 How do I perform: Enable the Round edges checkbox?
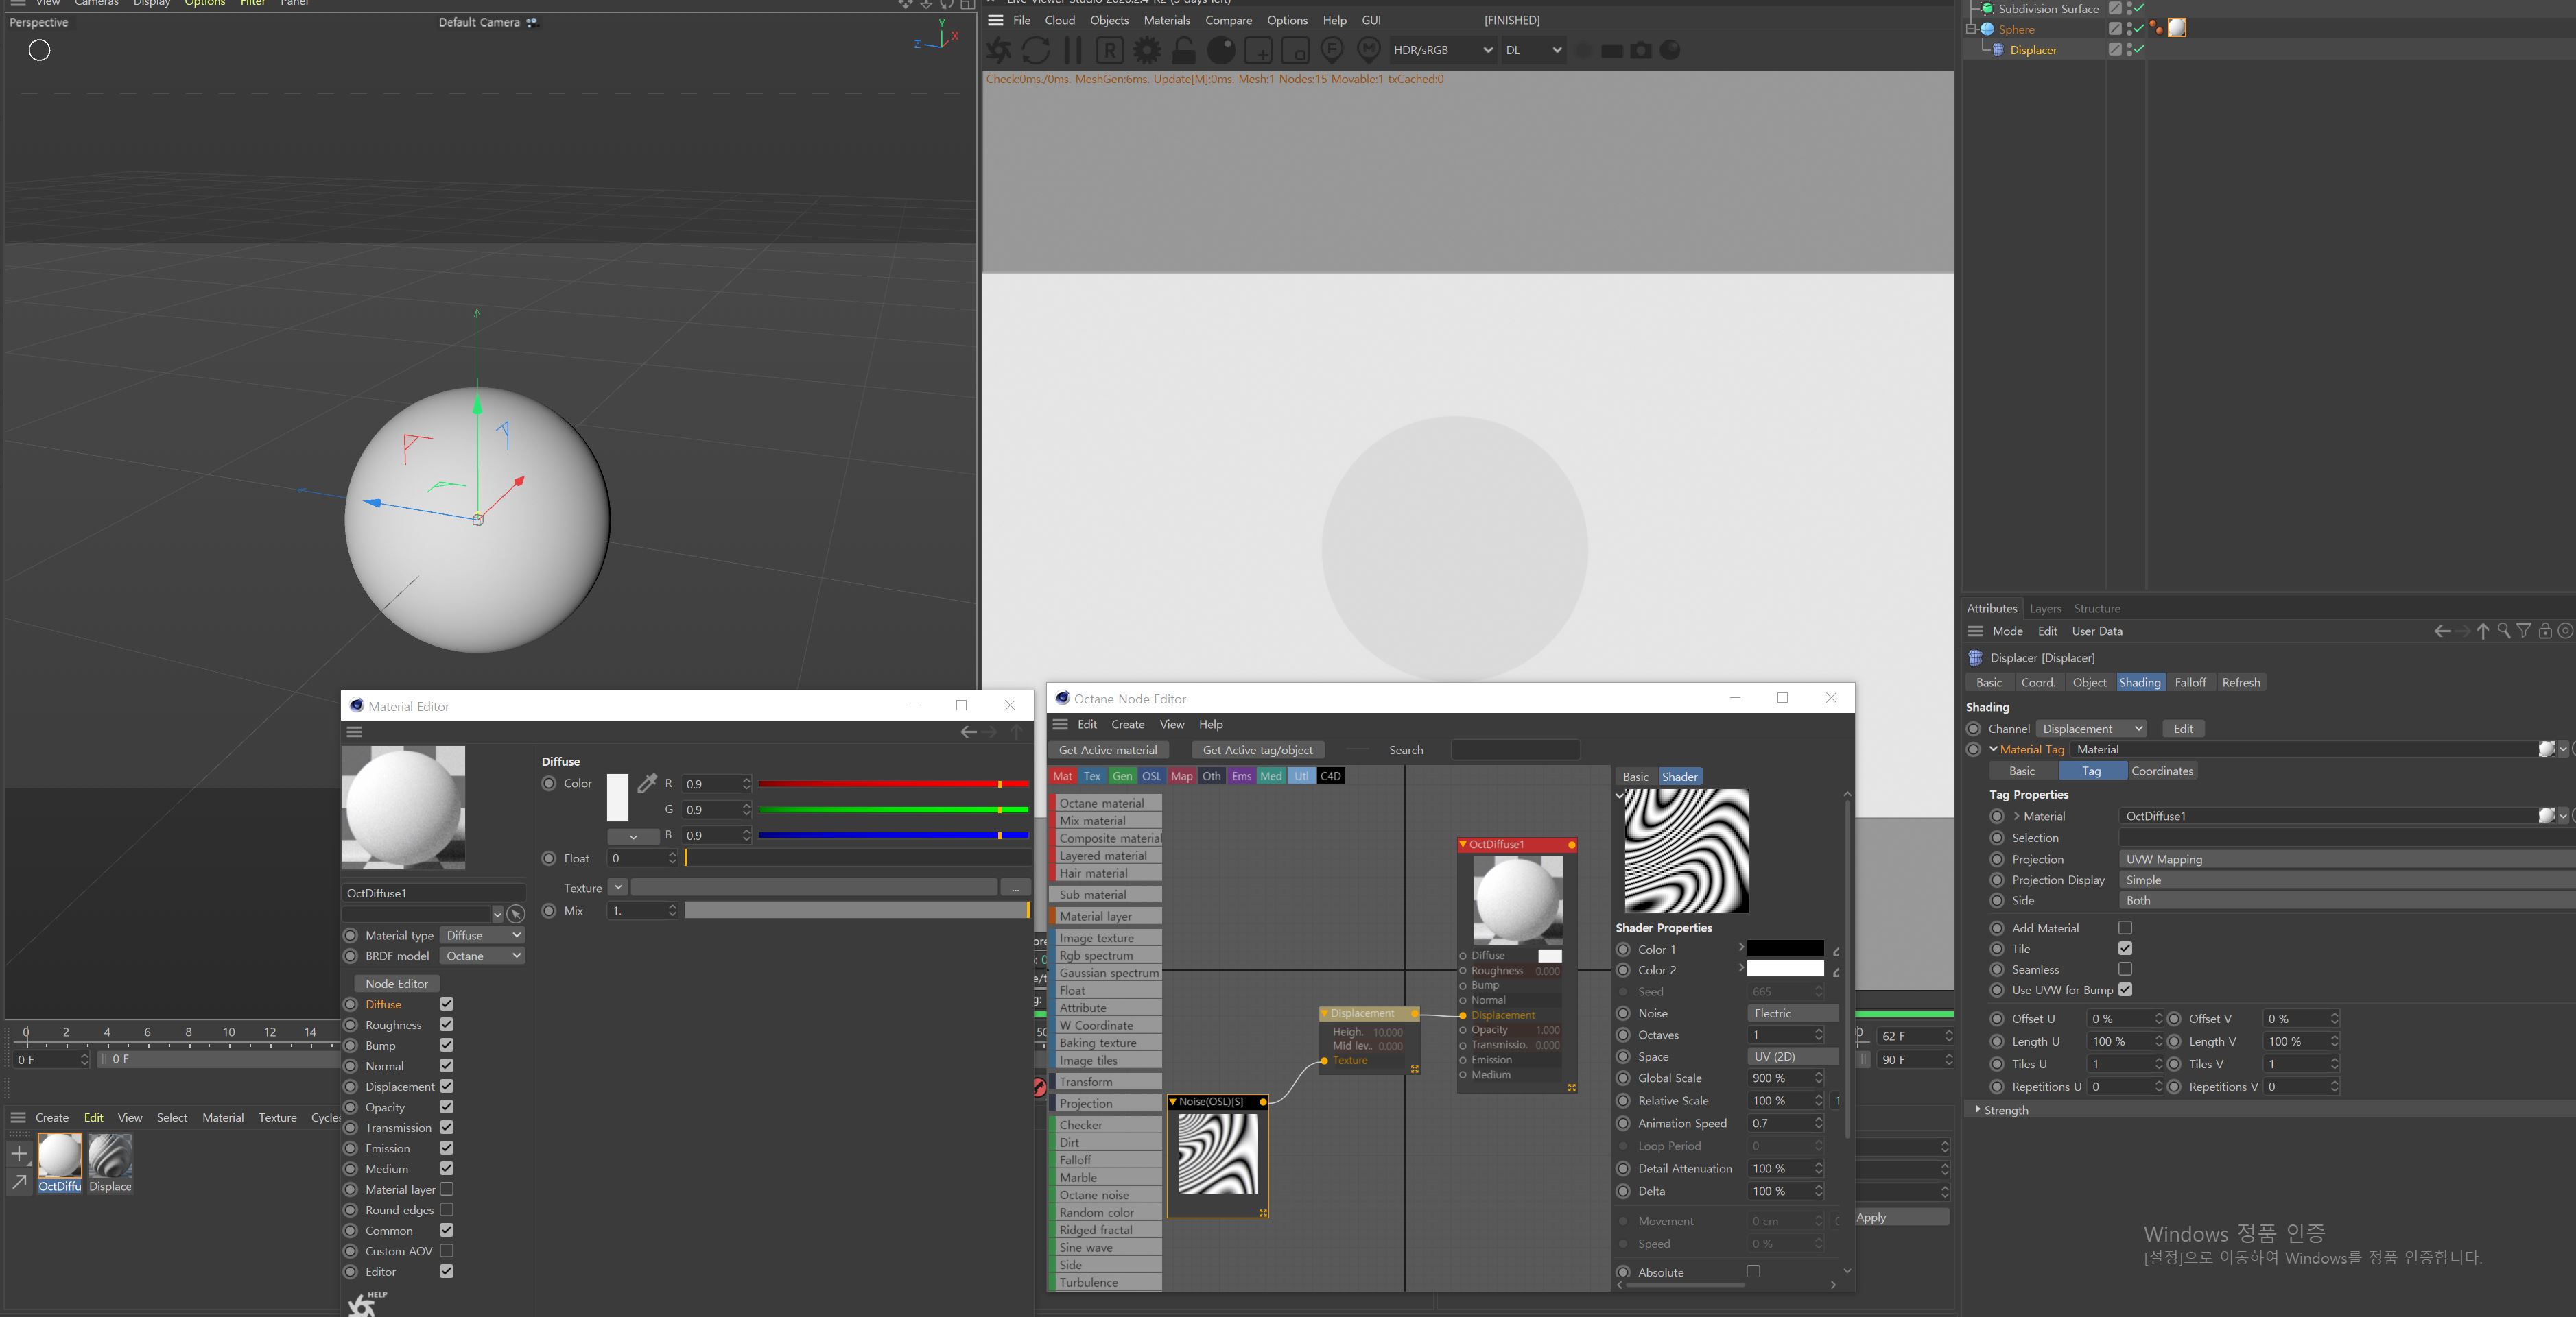(446, 1210)
